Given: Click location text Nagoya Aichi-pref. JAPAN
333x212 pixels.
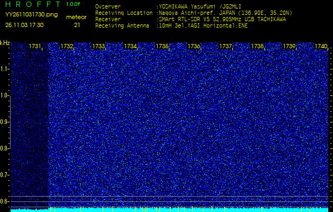Looking at the screenshot, I should pyautogui.click(x=197, y=13).
